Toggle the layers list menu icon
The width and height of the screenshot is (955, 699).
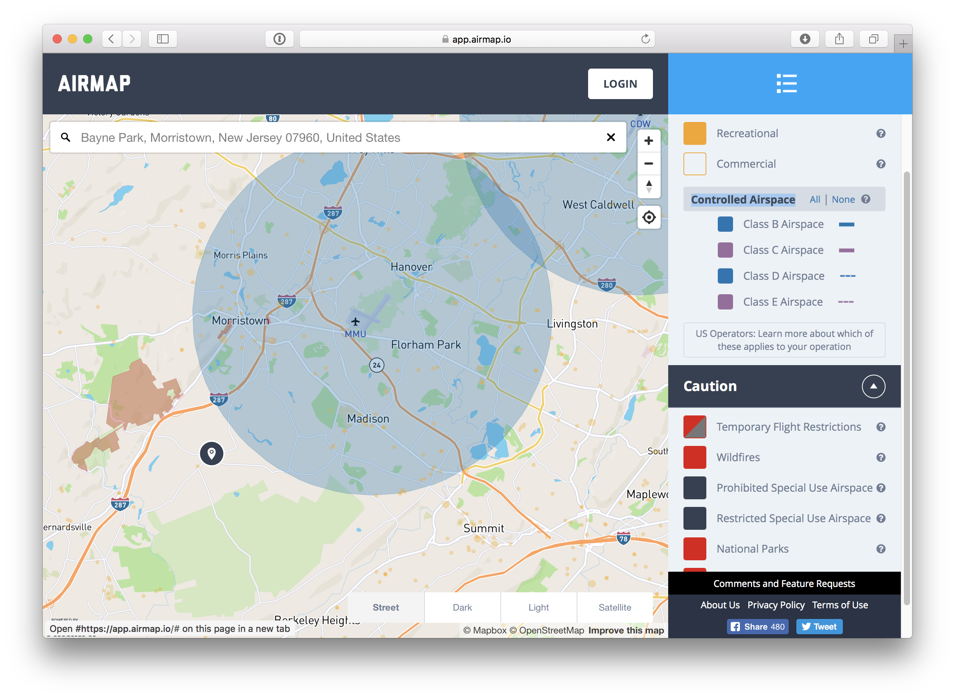click(x=786, y=83)
